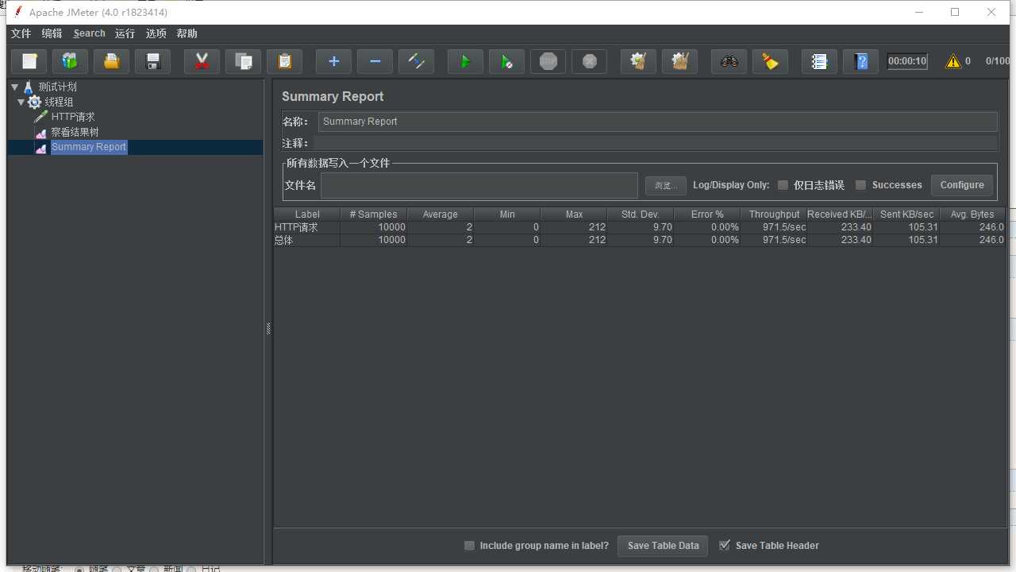Image resolution: width=1016 pixels, height=572 pixels.
Task: Collapse the 线程组 tree node
Action: 21,102
